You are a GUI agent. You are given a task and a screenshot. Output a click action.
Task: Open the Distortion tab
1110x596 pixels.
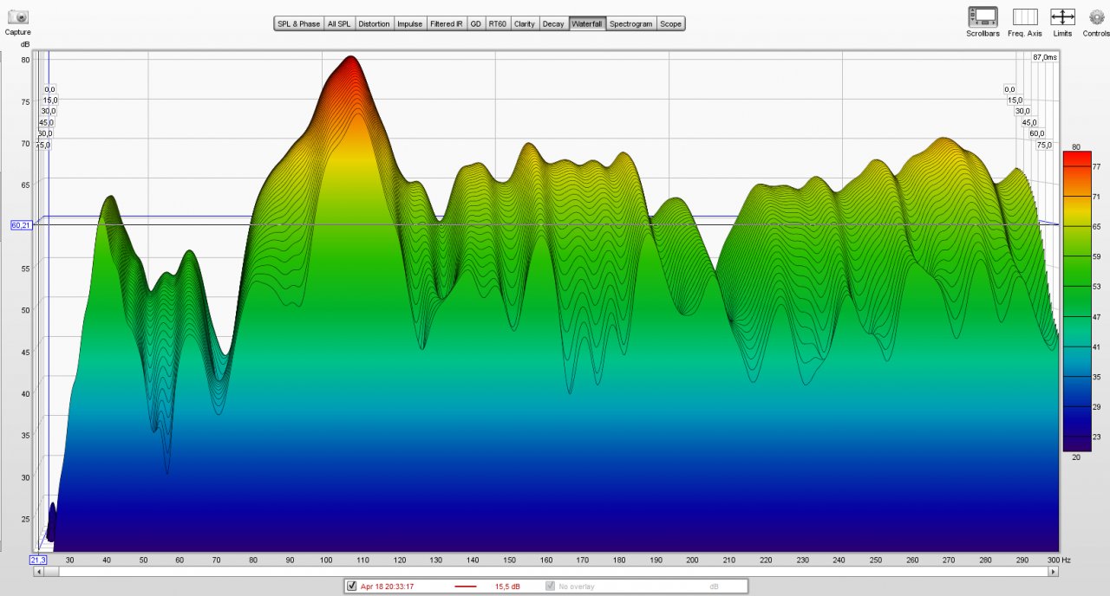pos(374,24)
